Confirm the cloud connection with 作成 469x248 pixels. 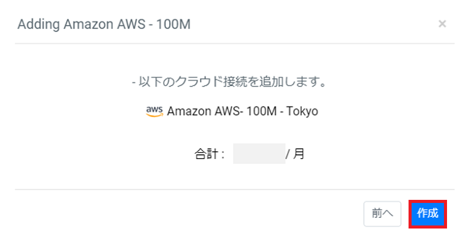click(x=427, y=213)
